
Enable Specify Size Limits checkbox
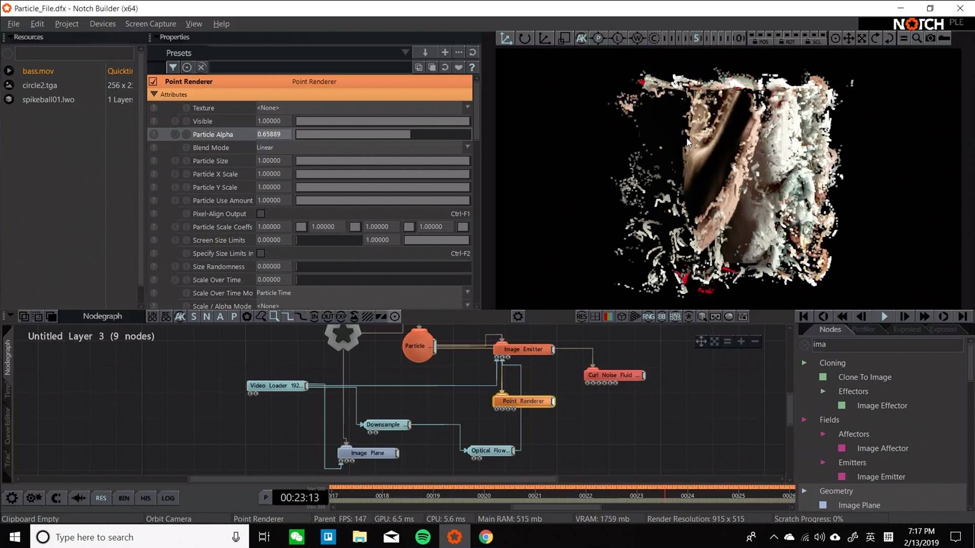(261, 253)
